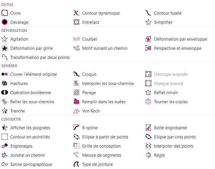Viewport: 215px width, 169px height.
Task: Click the Perspective et enveloppe icon
Action: point(148,48)
